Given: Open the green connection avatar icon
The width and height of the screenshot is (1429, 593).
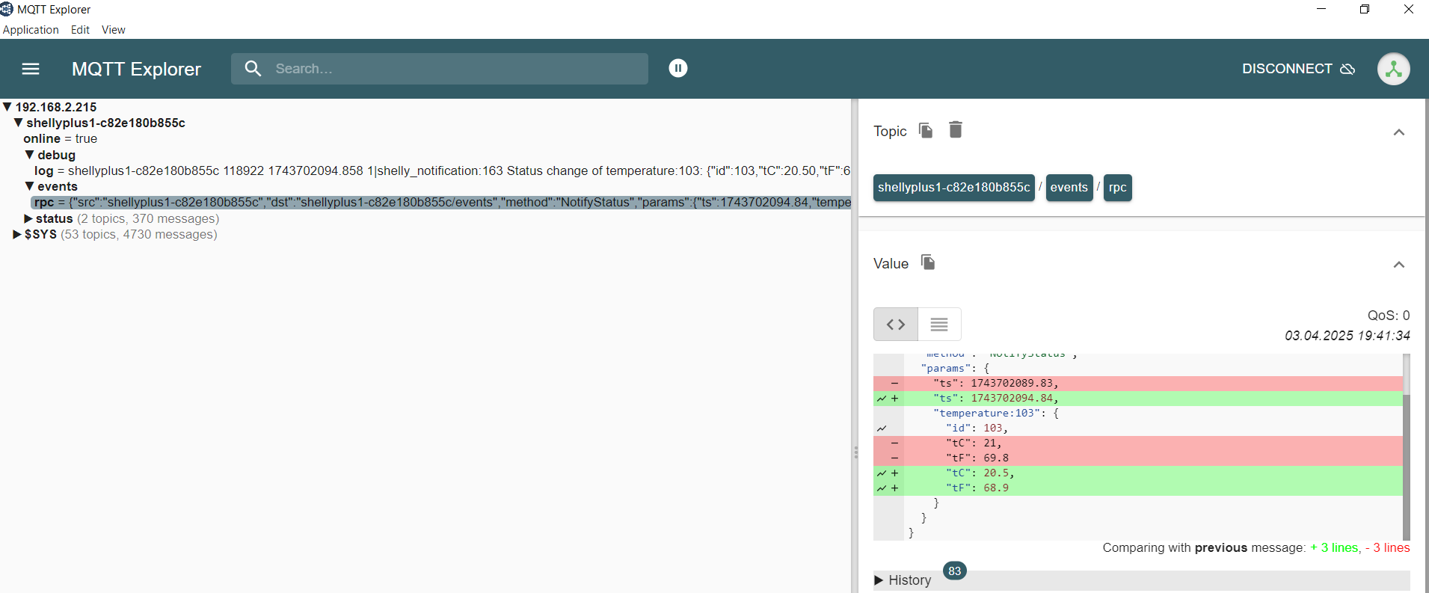Looking at the screenshot, I should [x=1394, y=69].
